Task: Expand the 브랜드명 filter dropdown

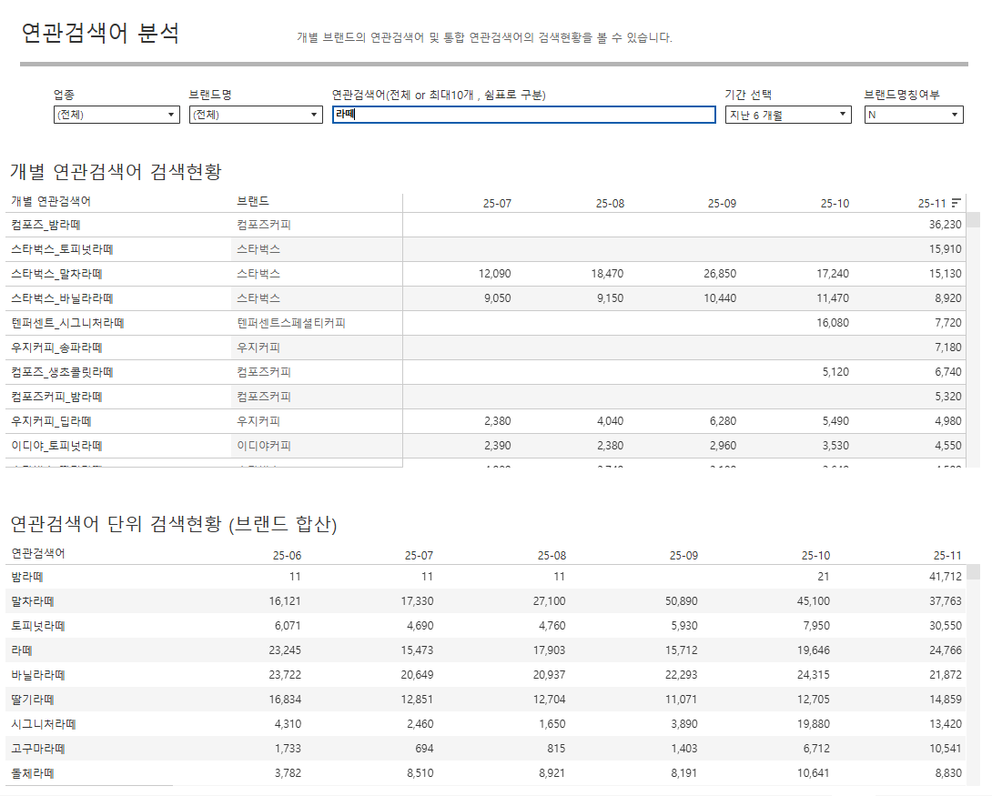Action: 256,115
